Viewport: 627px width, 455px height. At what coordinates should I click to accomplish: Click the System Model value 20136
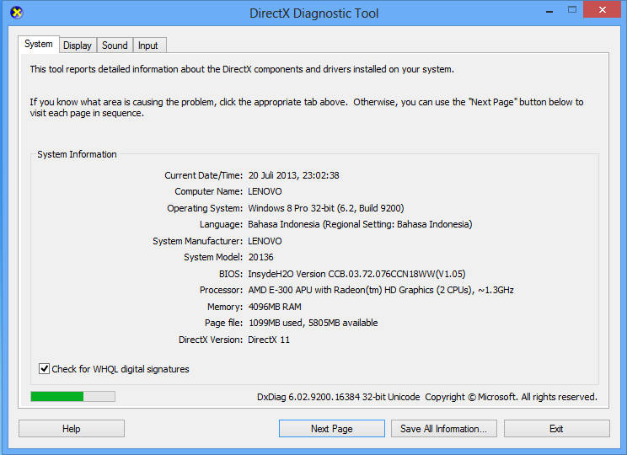coord(260,257)
